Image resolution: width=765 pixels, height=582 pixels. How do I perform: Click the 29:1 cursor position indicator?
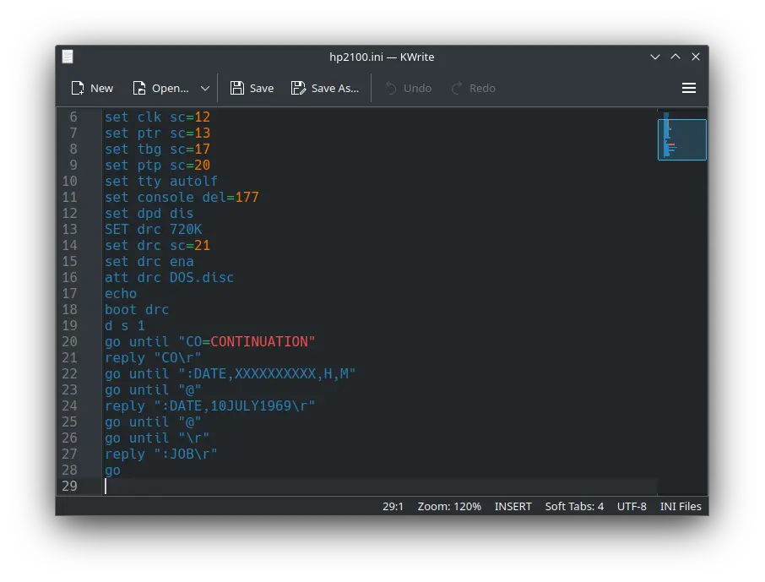[393, 506]
